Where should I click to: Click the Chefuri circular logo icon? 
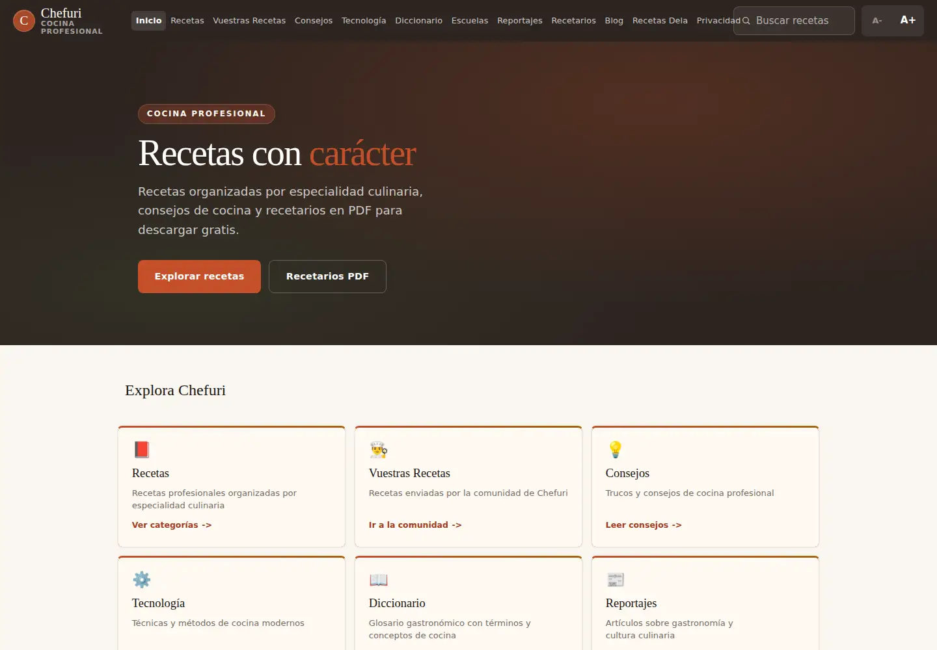tap(24, 21)
